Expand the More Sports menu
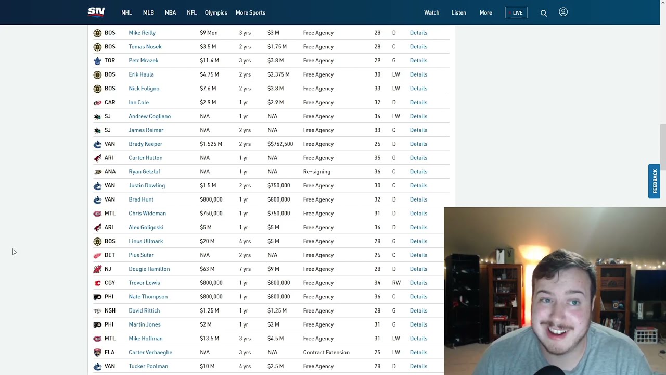This screenshot has height=375, width=666. click(250, 12)
